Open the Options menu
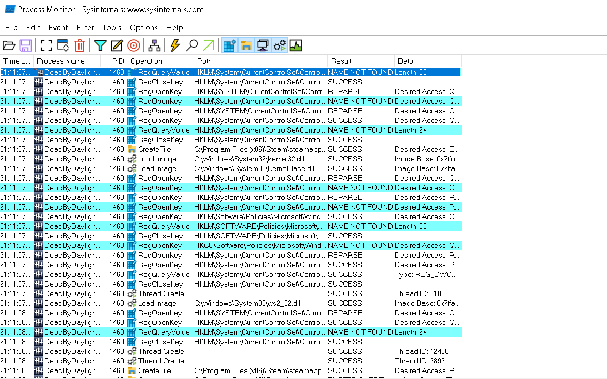 tap(144, 28)
